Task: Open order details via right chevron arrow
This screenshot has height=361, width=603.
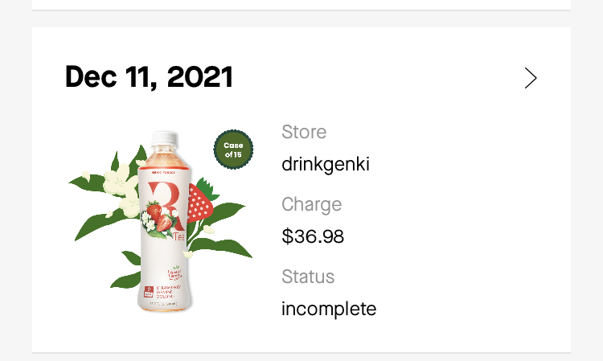Action: click(x=531, y=78)
